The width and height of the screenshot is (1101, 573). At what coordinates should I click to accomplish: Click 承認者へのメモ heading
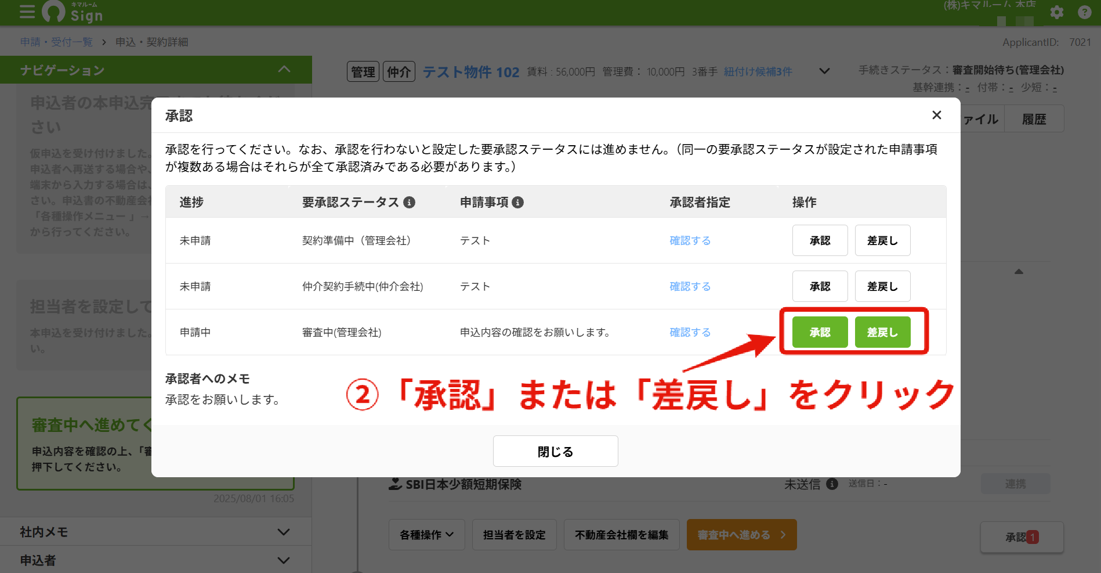tap(207, 379)
